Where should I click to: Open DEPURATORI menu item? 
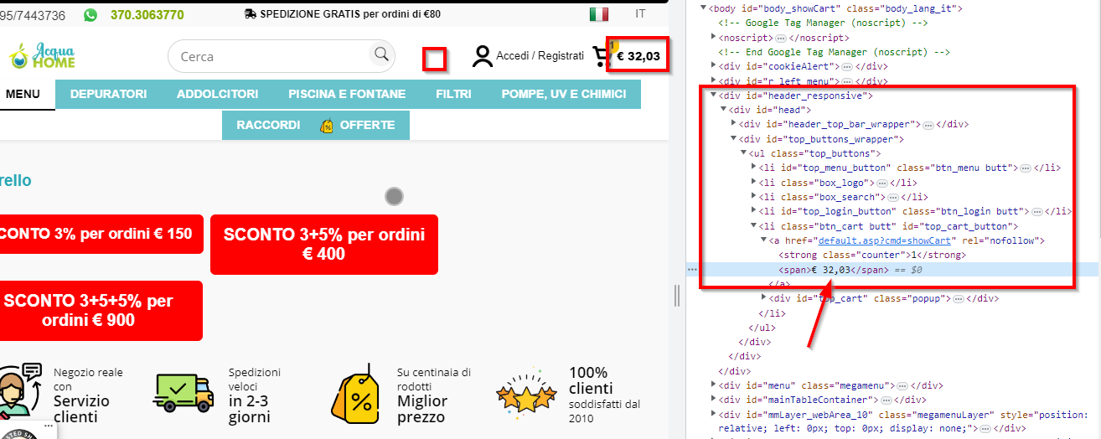(x=109, y=94)
